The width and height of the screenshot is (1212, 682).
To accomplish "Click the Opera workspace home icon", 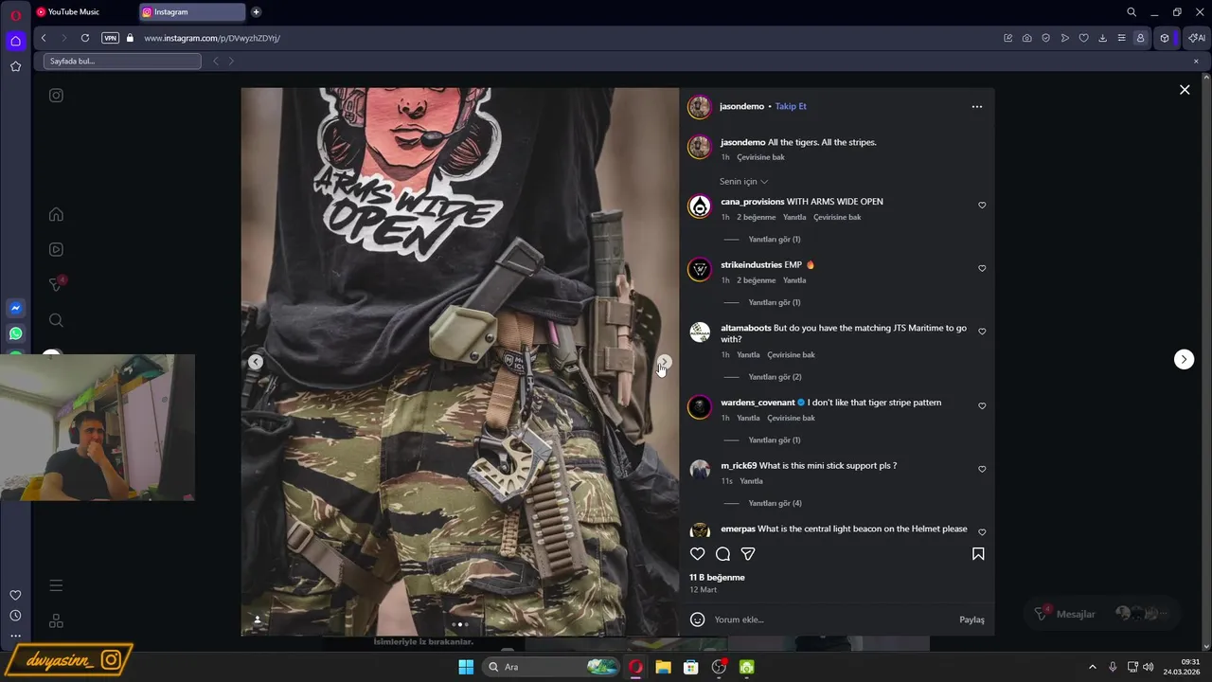I will tap(15, 41).
